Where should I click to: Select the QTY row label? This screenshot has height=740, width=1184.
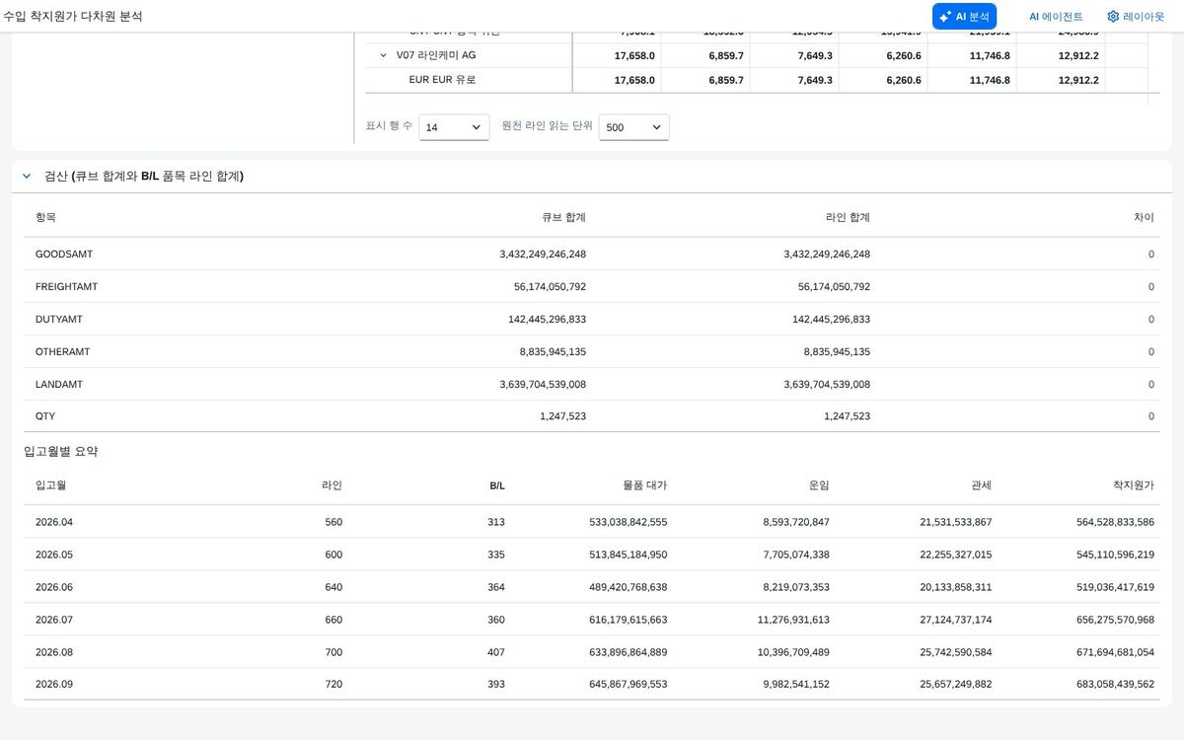45,416
